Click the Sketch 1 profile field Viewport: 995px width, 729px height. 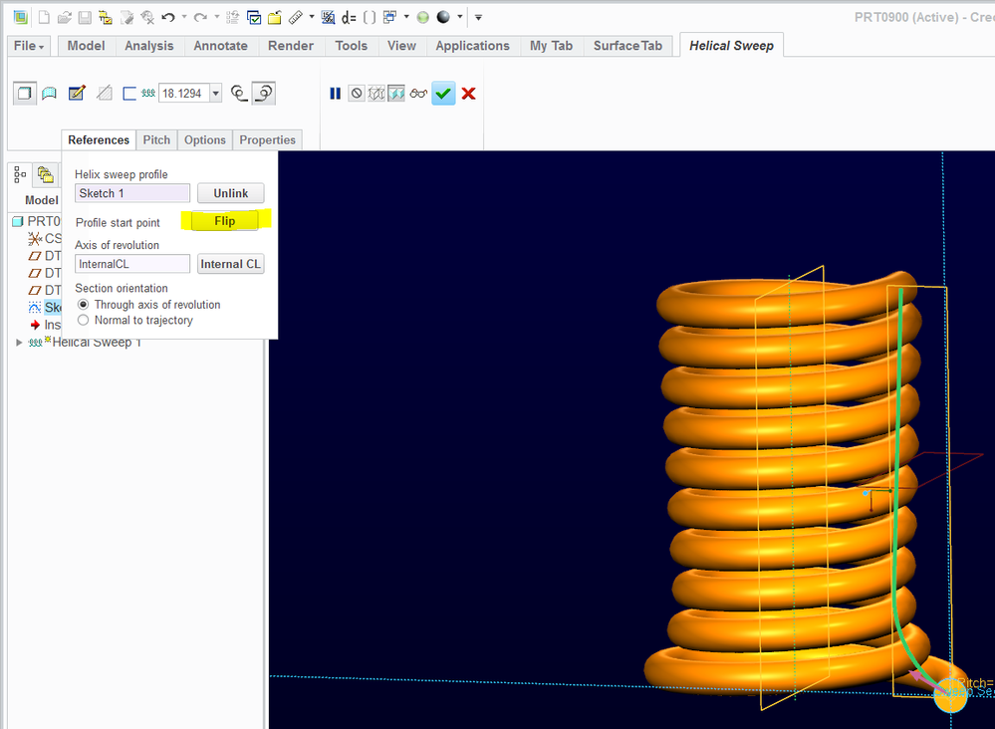click(x=131, y=193)
